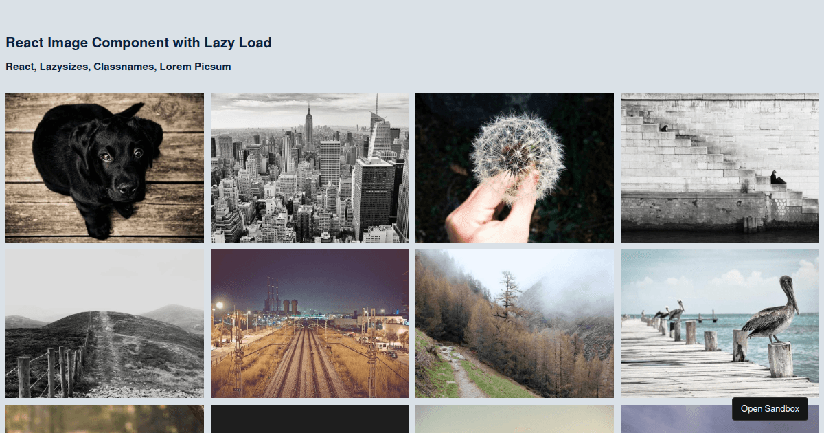
Task: Click the pale yellow thumbnail in bottom row
Action: (x=514, y=419)
